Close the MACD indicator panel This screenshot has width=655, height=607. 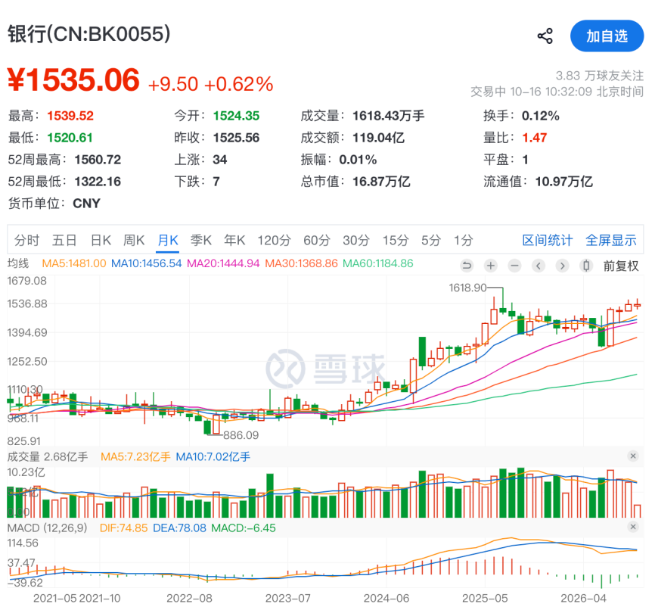(633, 527)
